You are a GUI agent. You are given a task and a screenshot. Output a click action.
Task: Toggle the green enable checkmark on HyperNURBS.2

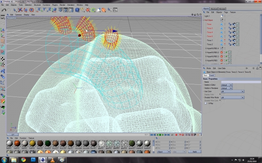[226, 52]
